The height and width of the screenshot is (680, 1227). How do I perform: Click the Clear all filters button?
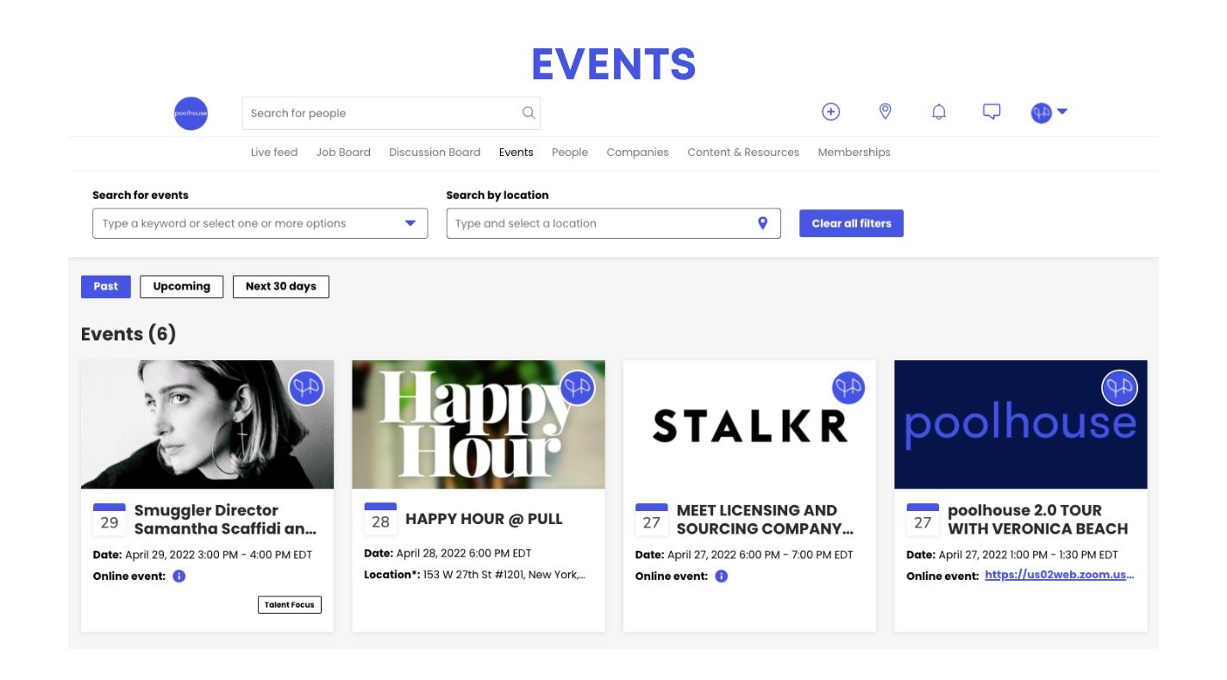click(851, 223)
